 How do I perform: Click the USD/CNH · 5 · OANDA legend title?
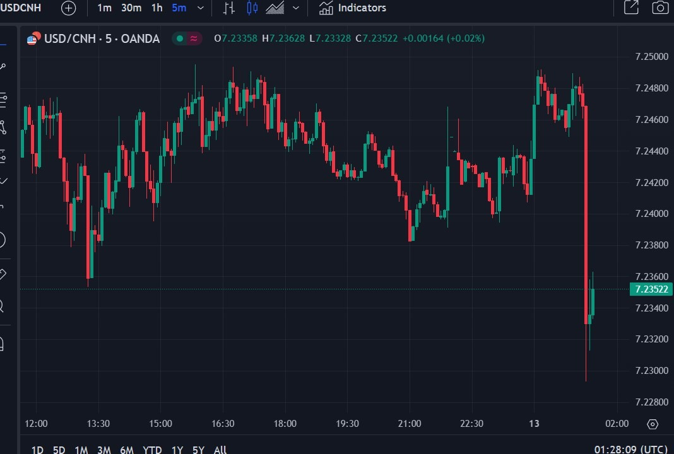(102, 38)
